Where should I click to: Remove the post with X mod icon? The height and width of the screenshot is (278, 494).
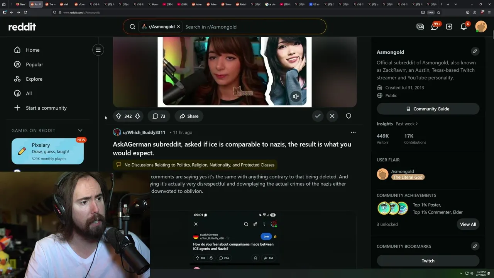click(332, 116)
